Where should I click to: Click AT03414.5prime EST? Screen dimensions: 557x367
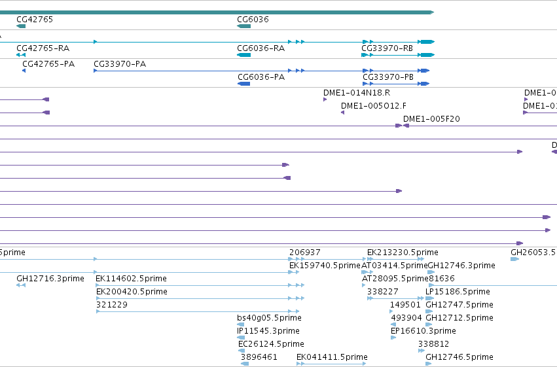[x=394, y=266]
